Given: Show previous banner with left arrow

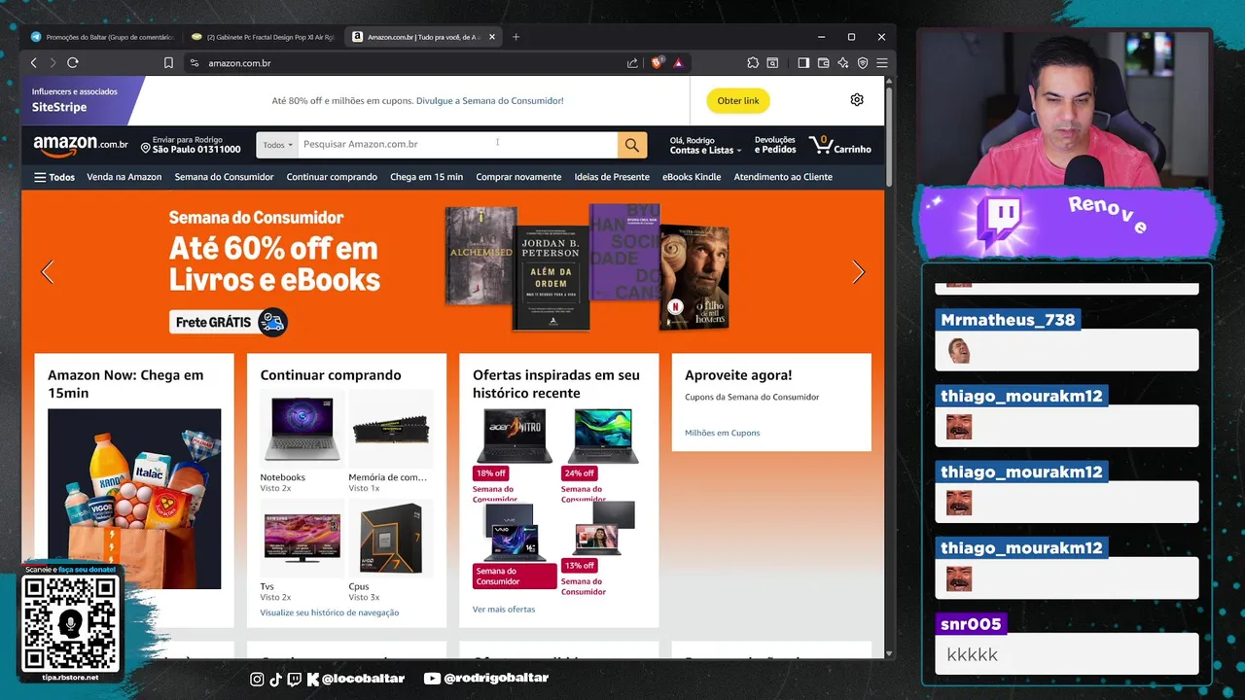Looking at the screenshot, I should (x=48, y=272).
